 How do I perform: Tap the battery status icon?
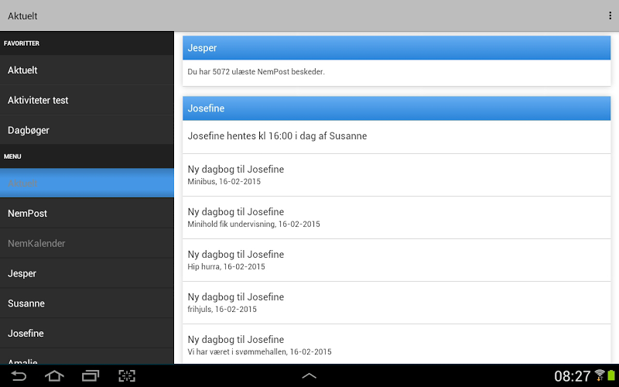click(611, 375)
